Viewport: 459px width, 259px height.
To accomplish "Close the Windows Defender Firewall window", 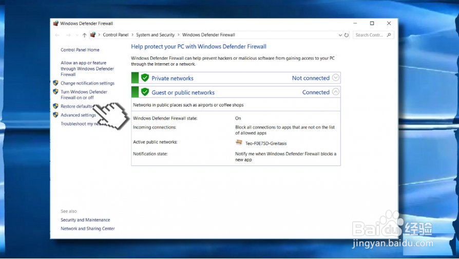I will point(389,24).
